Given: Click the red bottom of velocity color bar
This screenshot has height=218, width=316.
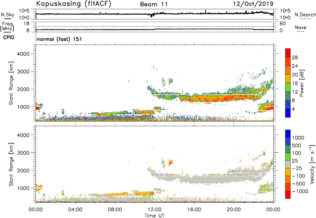Looking at the screenshot, I should click(288, 195).
